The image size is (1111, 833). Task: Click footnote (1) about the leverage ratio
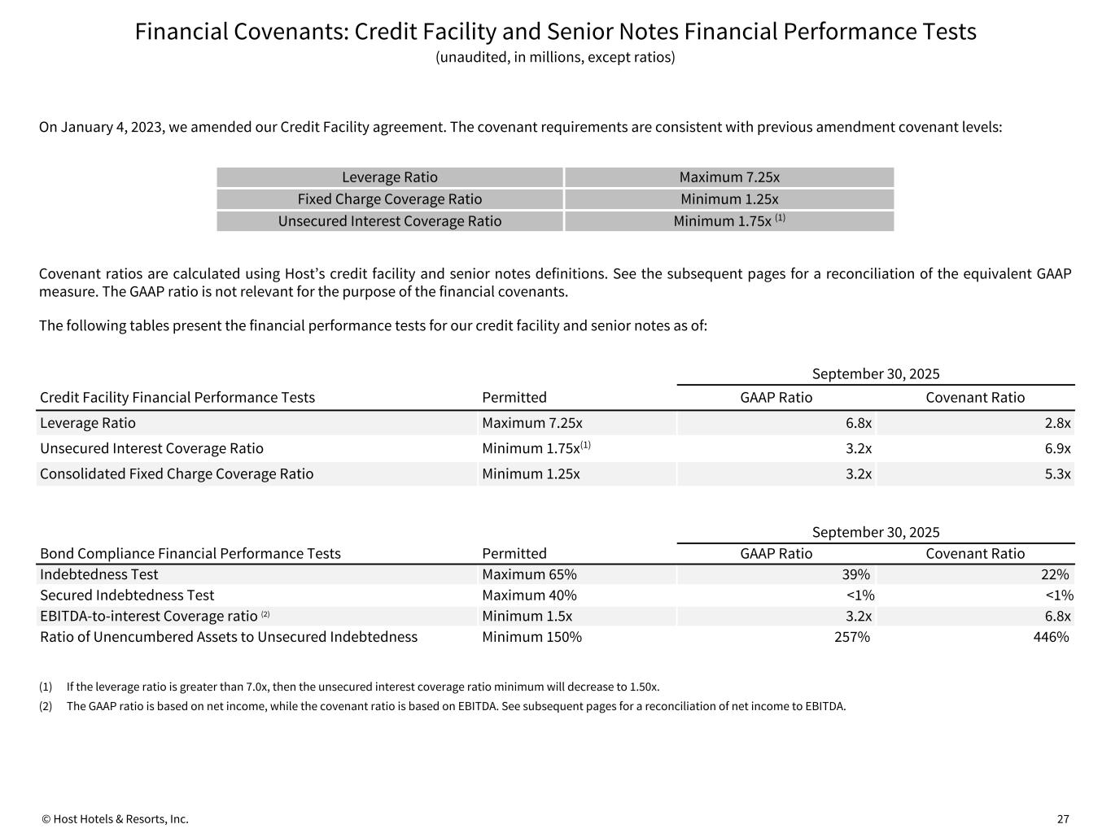point(363,687)
